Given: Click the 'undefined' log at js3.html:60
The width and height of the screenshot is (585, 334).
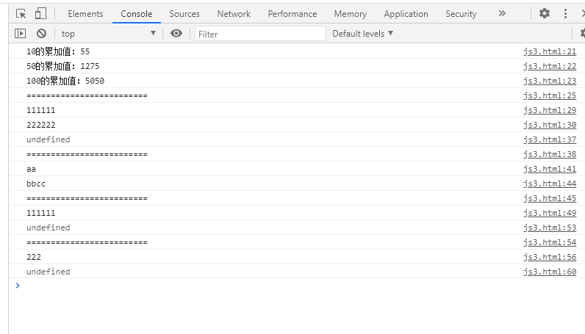Looking at the screenshot, I should tap(48, 272).
